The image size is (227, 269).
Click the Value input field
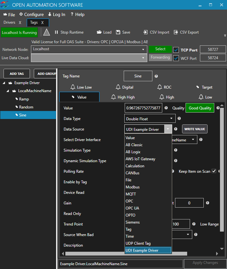click(143, 108)
